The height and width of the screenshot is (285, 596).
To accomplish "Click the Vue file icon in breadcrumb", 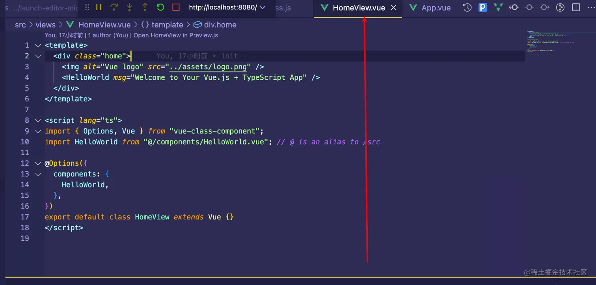I will click(x=70, y=25).
